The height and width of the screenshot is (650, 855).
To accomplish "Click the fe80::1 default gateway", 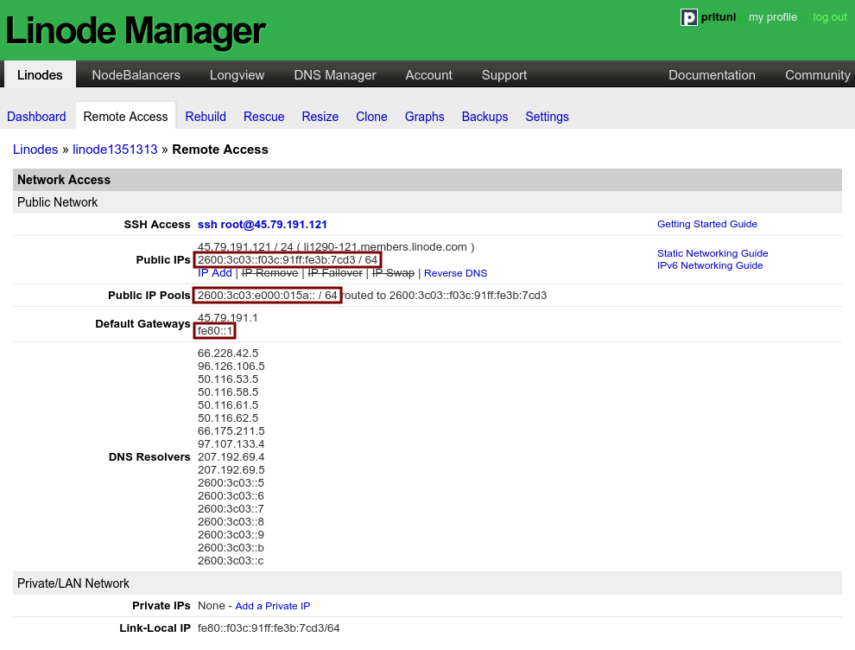I will point(215,331).
